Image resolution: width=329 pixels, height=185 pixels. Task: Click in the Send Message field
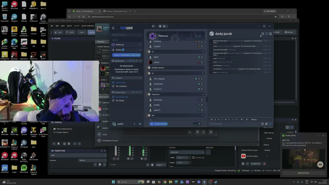(235, 124)
